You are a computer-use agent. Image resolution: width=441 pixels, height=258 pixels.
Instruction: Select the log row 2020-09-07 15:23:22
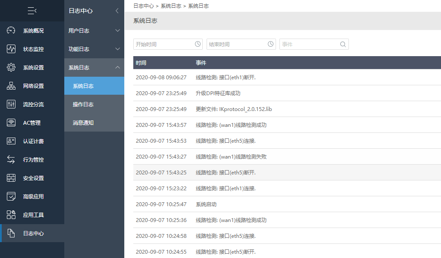[x=287, y=188]
